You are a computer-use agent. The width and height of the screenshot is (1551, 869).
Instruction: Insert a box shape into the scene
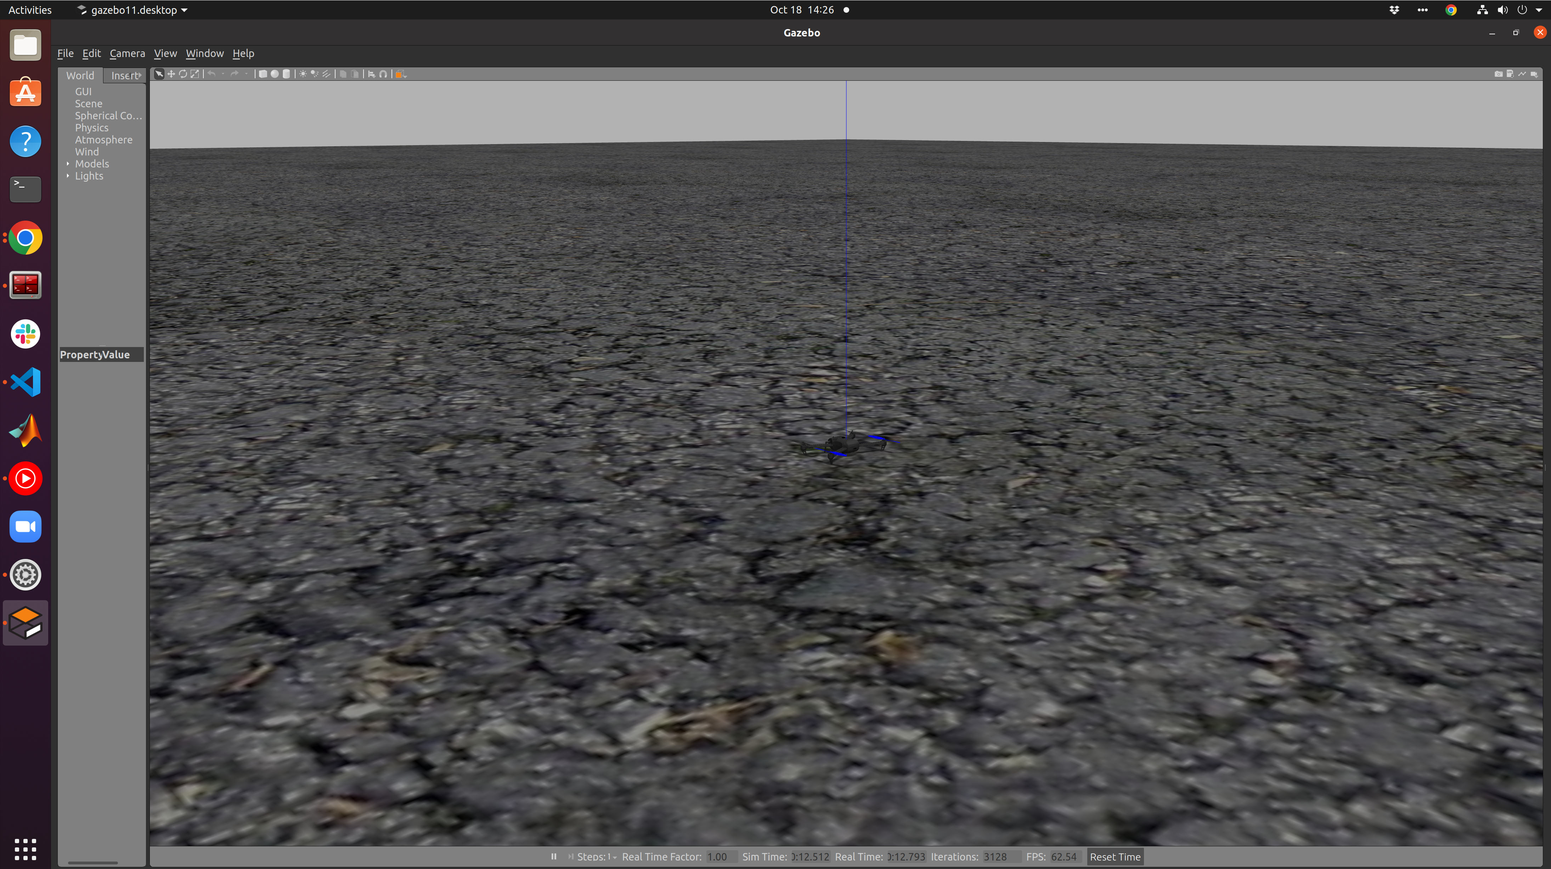pyautogui.click(x=264, y=73)
